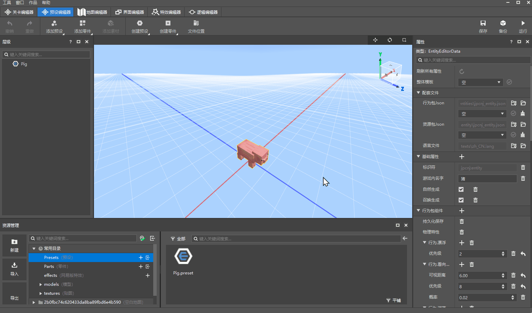Click the 新建 new button

(14, 245)
